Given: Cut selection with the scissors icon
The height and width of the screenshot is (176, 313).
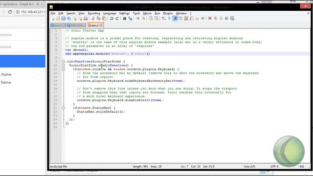Looking at the screenshot, I should 93,19.
